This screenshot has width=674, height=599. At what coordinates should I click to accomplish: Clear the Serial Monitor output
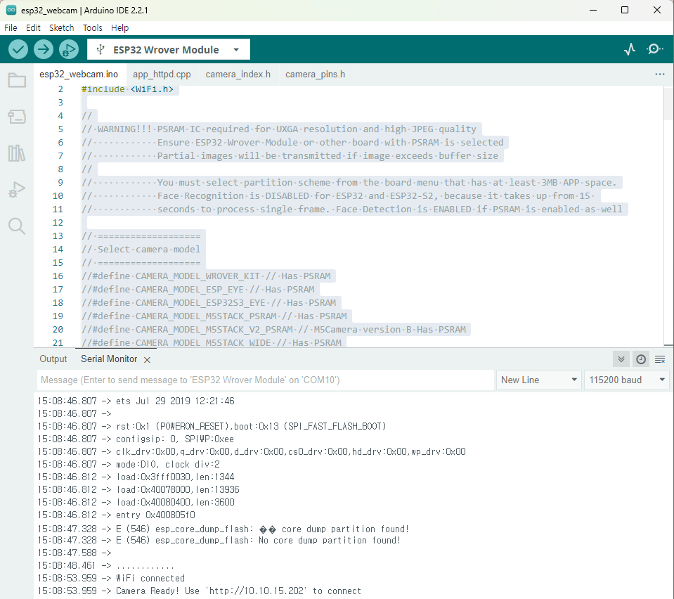pyautogui.click(x=660, y=359)
